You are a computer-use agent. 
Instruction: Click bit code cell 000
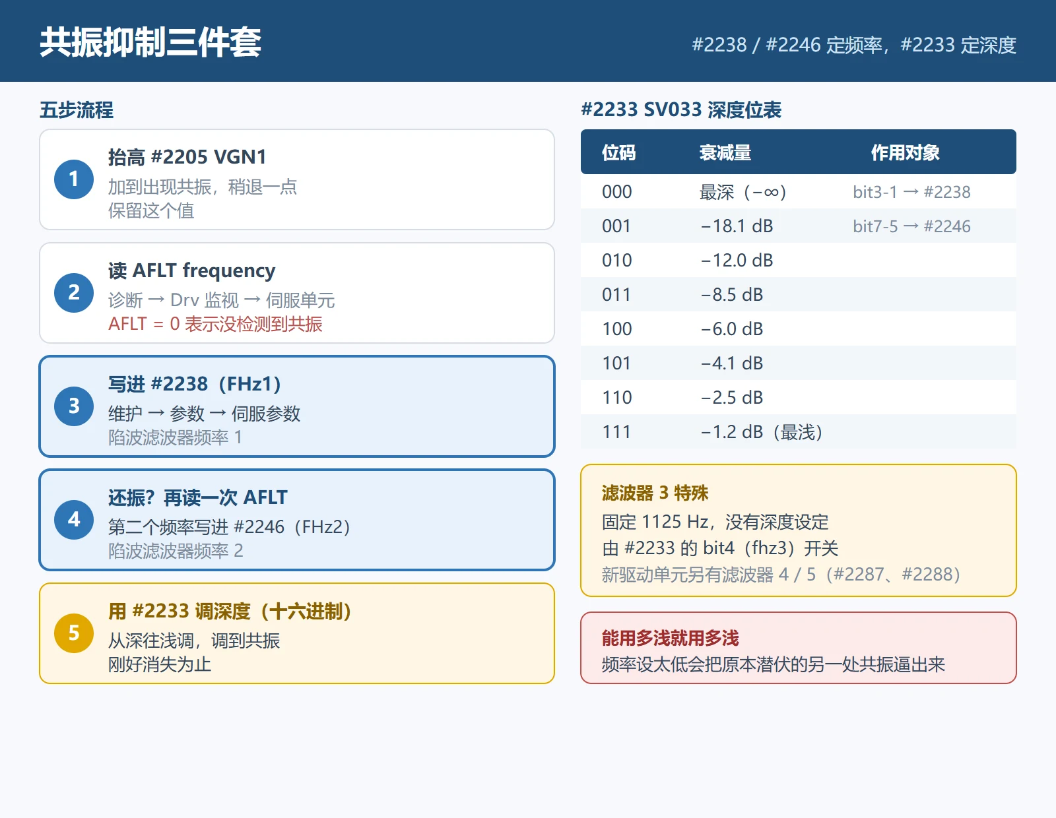click(617, 192)
